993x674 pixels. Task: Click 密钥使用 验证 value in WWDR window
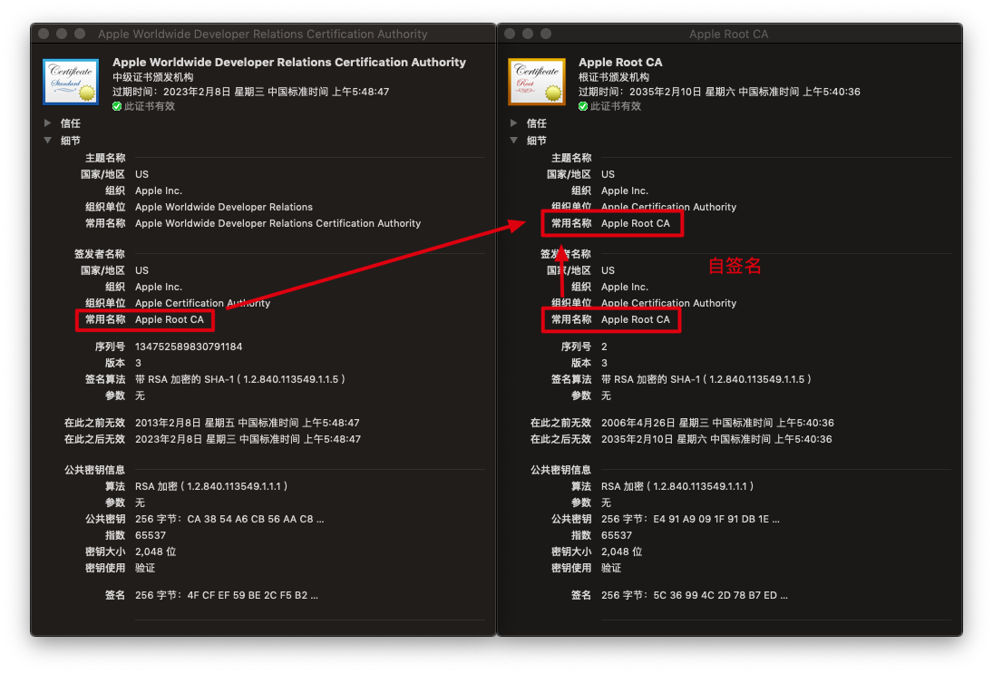coord(145,568)
